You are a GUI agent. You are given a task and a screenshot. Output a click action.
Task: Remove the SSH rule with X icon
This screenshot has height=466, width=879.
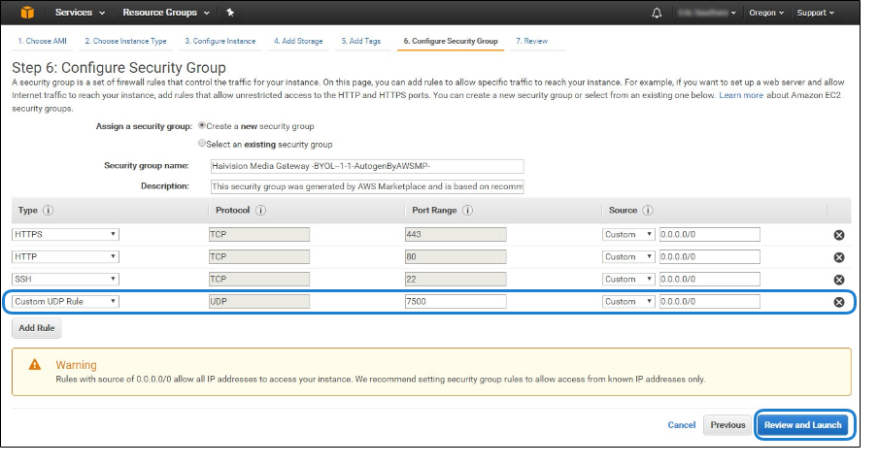pyautogui.click(x=839, y=280)
